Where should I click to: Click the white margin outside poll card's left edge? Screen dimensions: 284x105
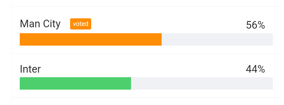click(6, 52)
